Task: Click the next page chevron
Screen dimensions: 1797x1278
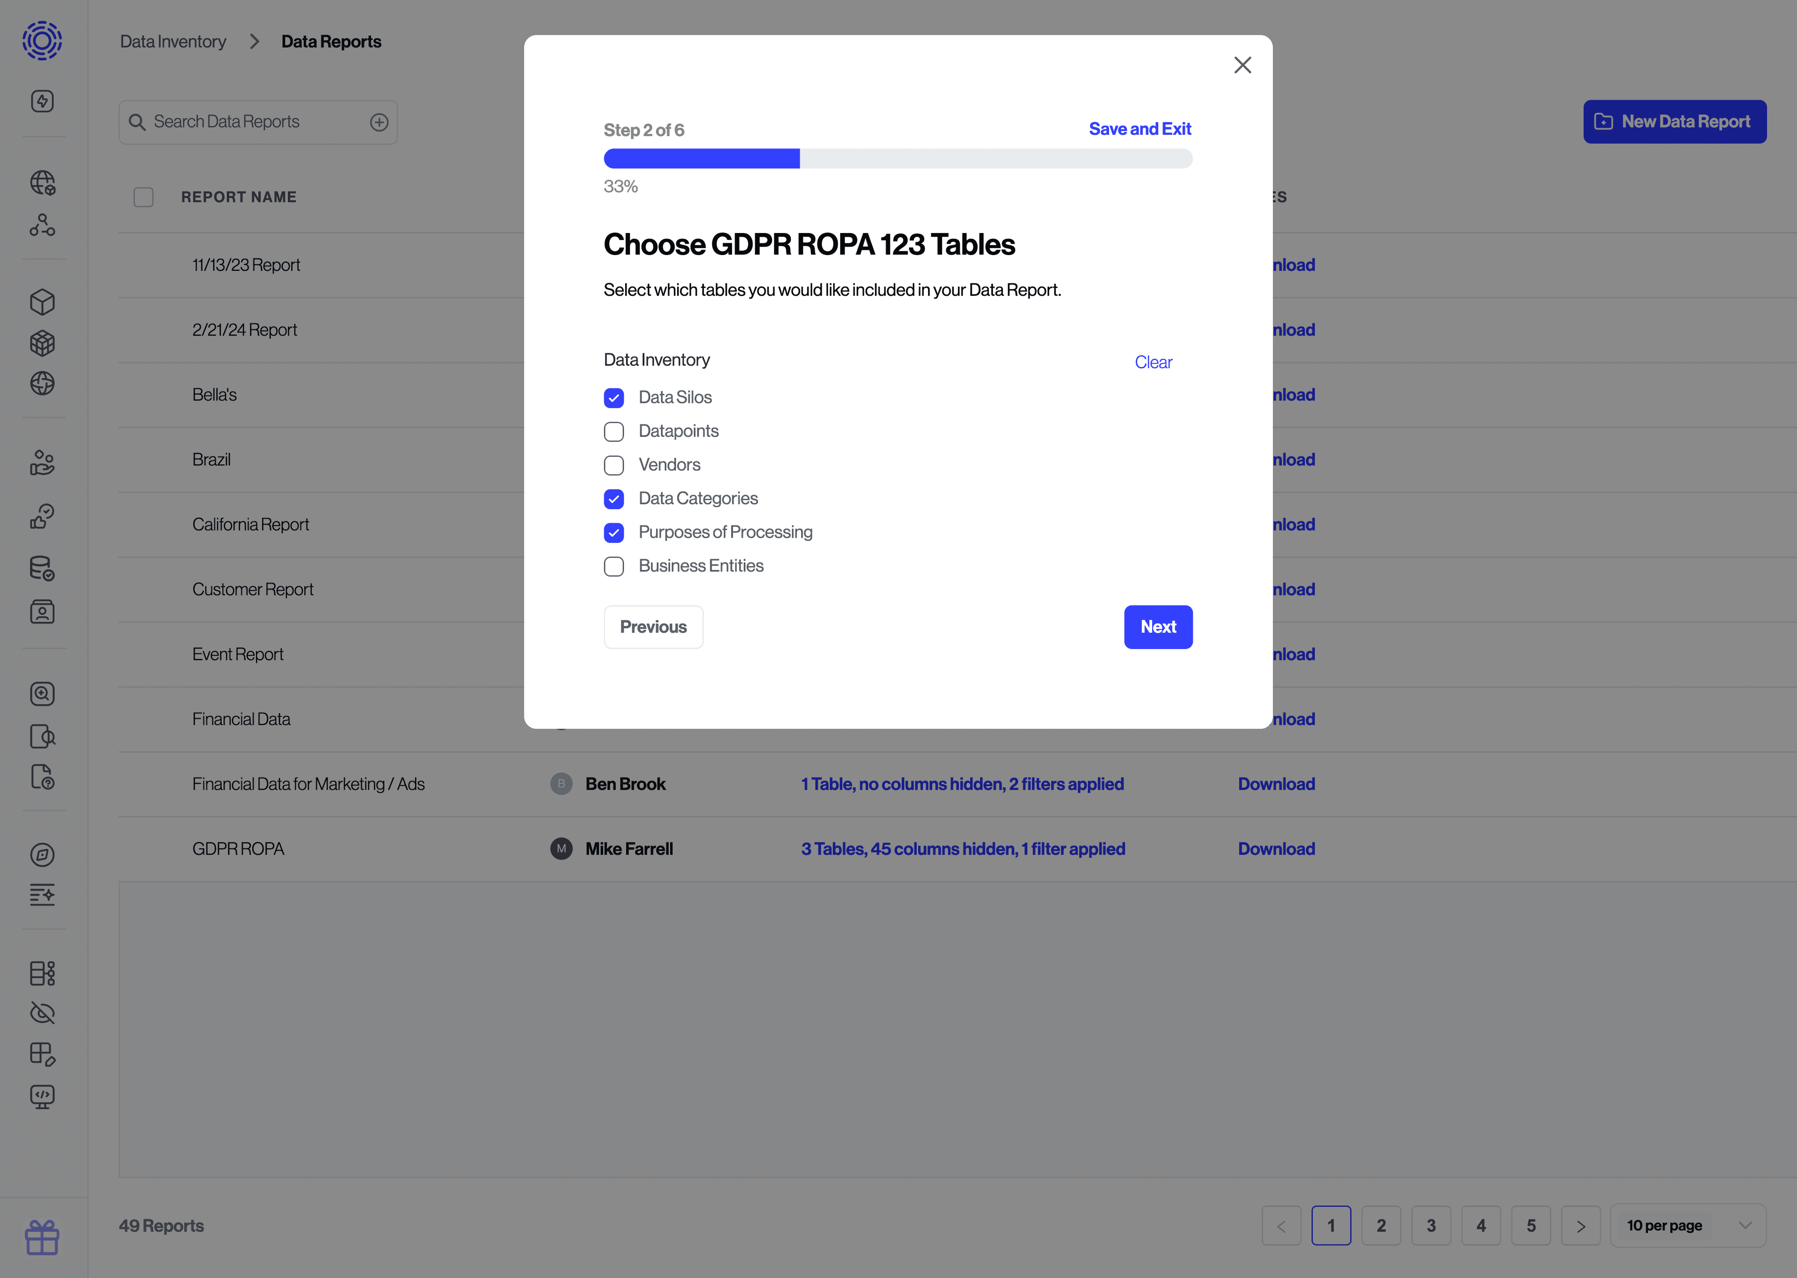Action: click(x=1581, y=1225)
